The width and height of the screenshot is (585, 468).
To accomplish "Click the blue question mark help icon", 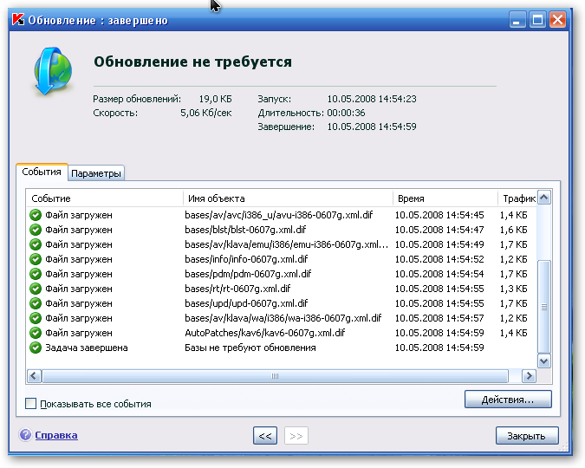I will click(25, 435).
